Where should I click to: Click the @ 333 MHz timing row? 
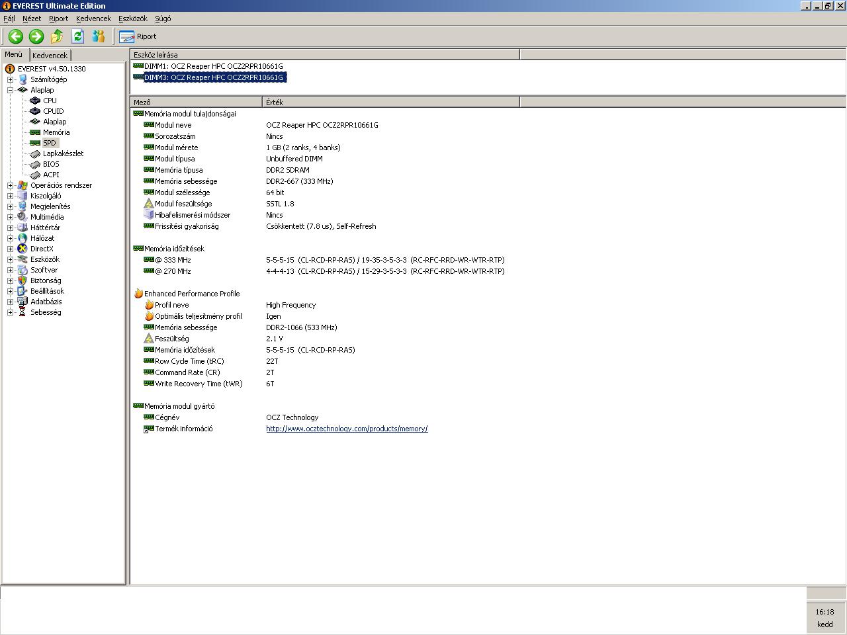[324, 260]
